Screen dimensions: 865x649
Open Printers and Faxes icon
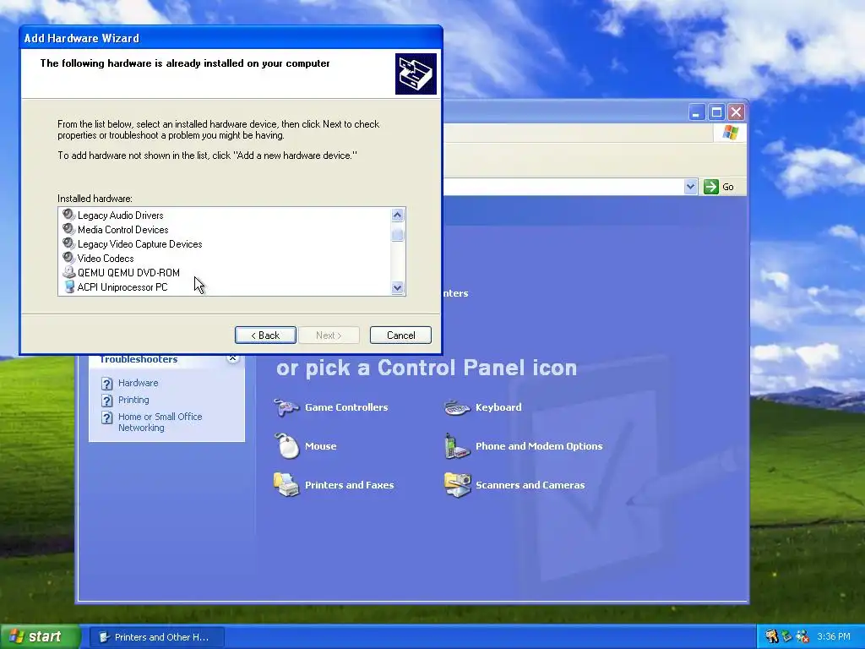[287, 484]
